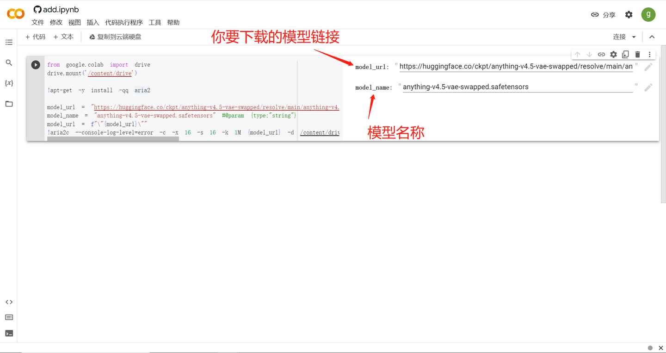Screen dimensions: 666x353
Task: Open the table of contents sidebar
Action: 9,42
